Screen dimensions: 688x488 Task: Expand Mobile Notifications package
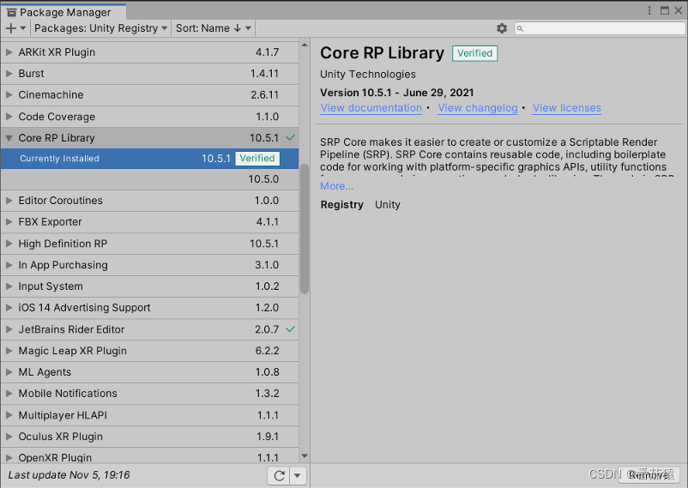click(x=9, y=394)
